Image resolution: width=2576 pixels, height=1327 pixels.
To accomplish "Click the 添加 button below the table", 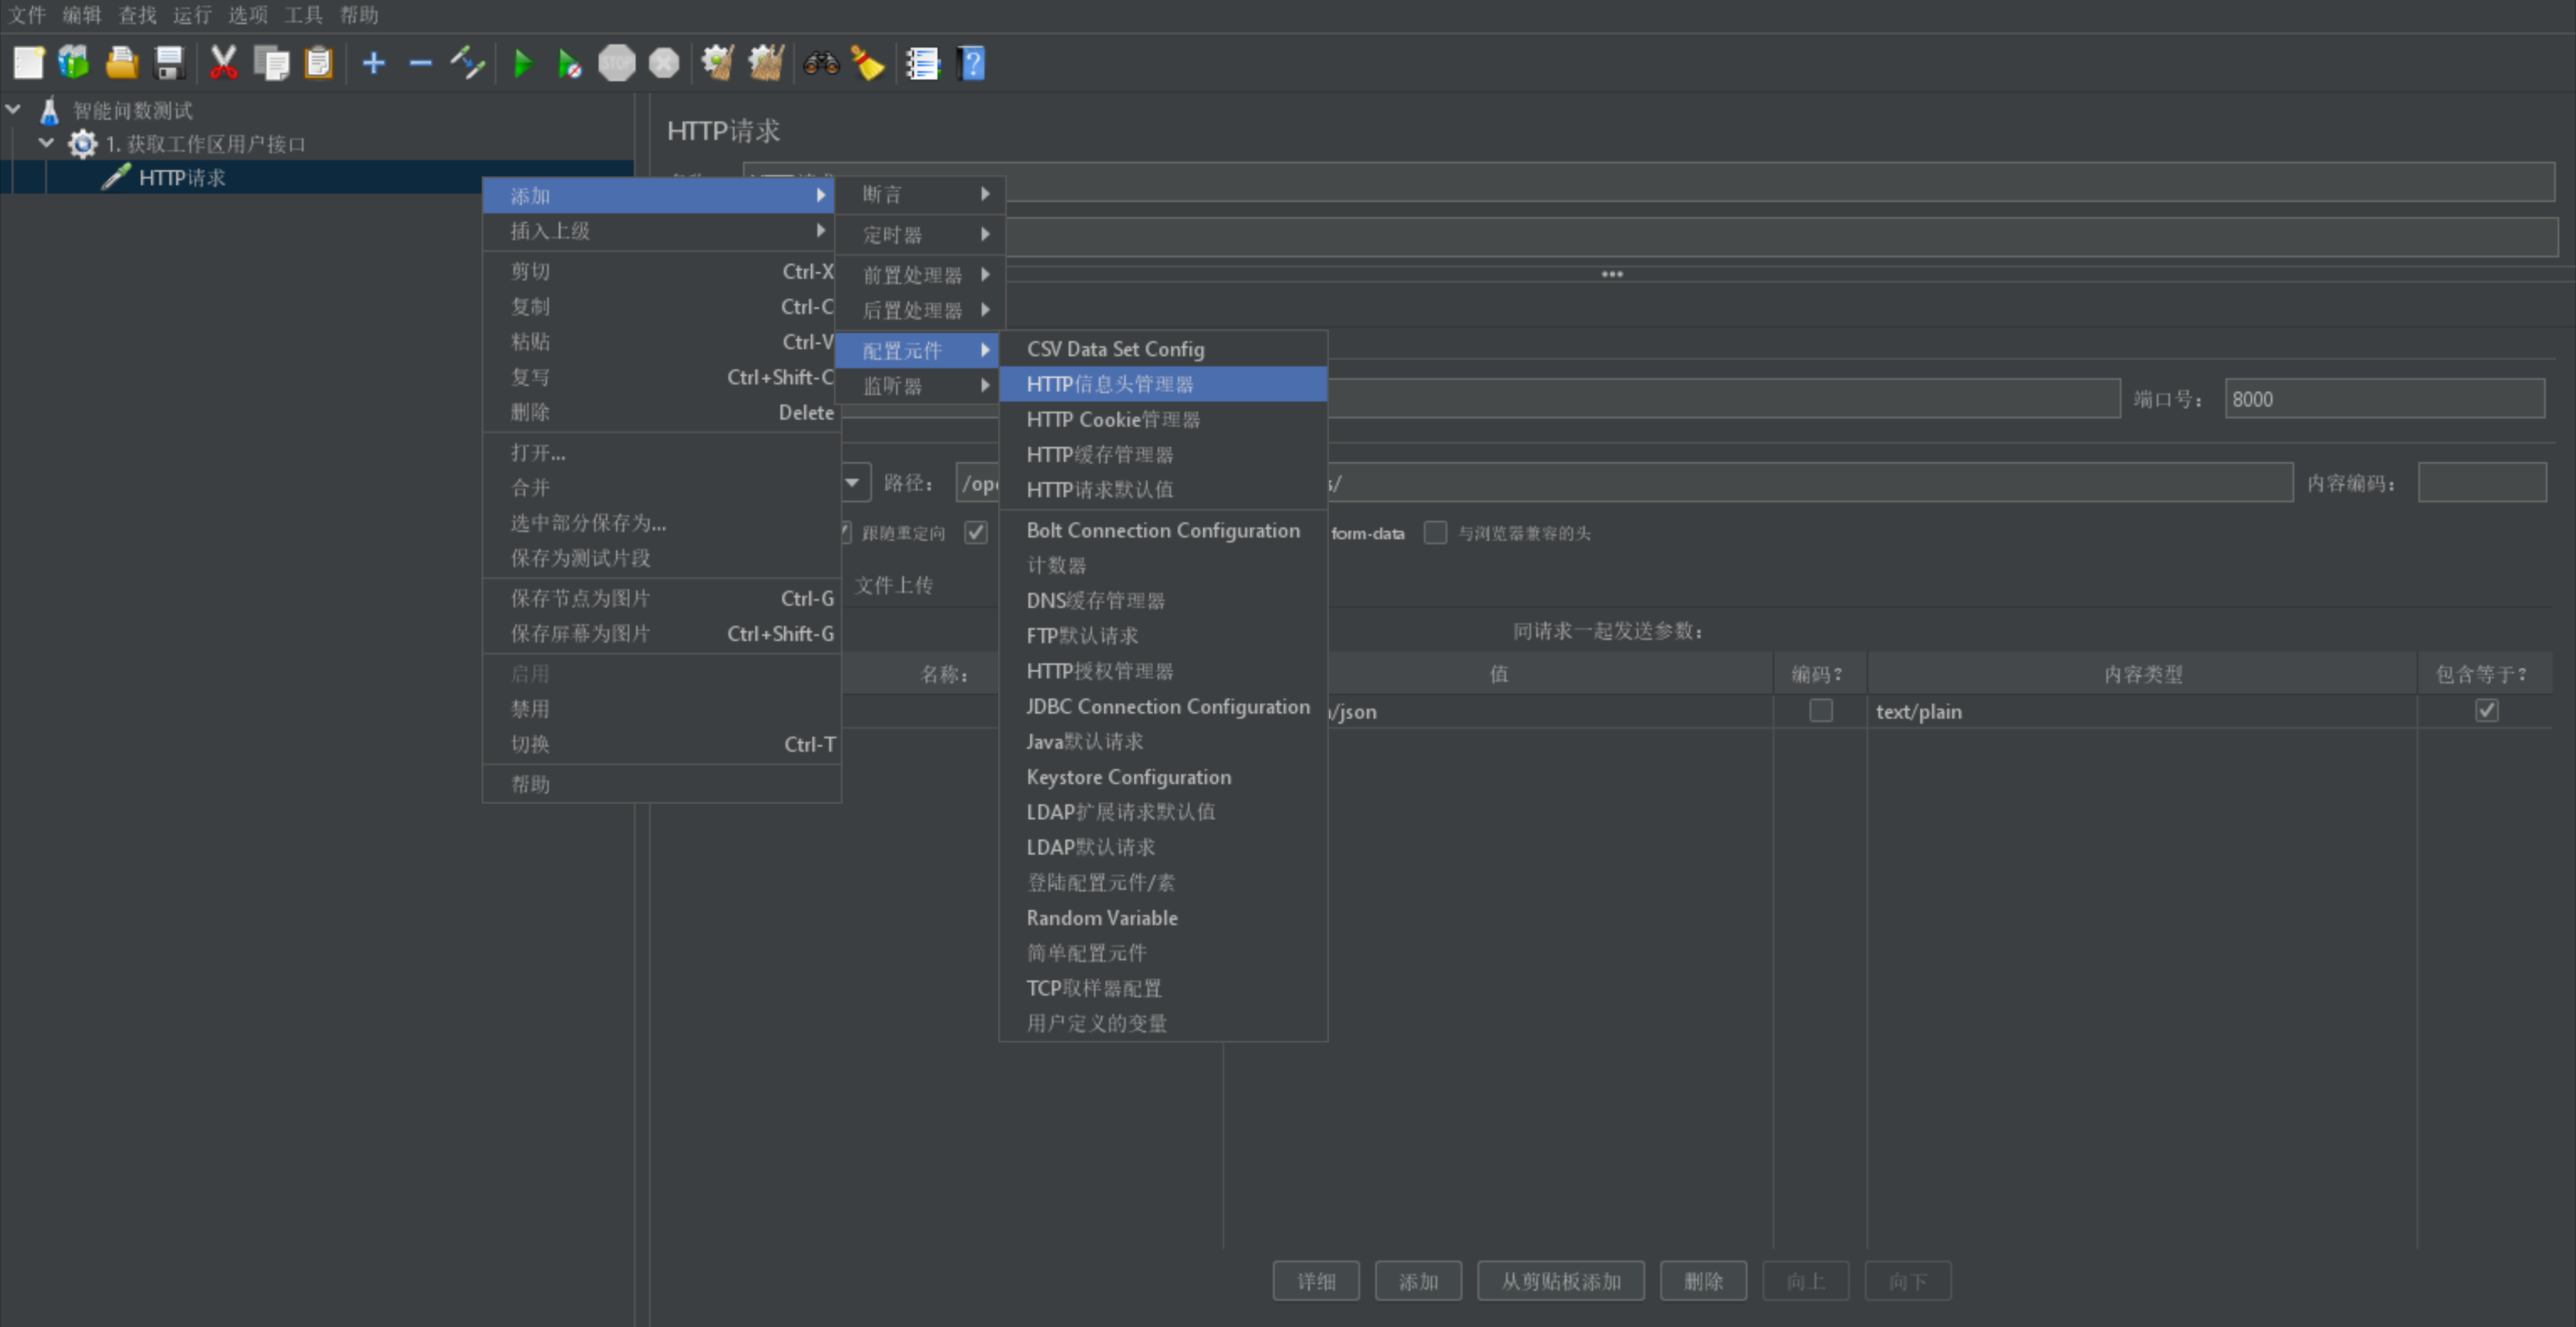I will tap(1418, 1281).
